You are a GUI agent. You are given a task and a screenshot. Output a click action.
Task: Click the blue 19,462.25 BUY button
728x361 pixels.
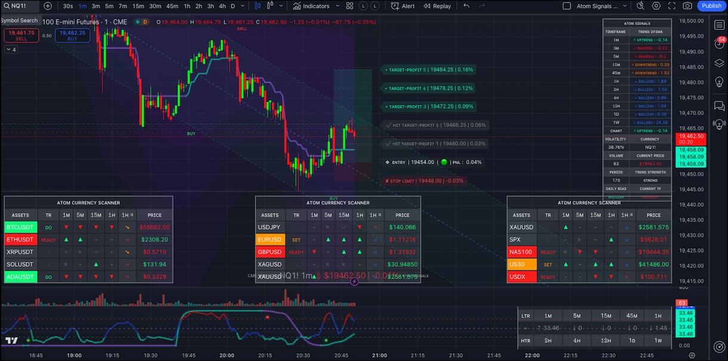72,35
